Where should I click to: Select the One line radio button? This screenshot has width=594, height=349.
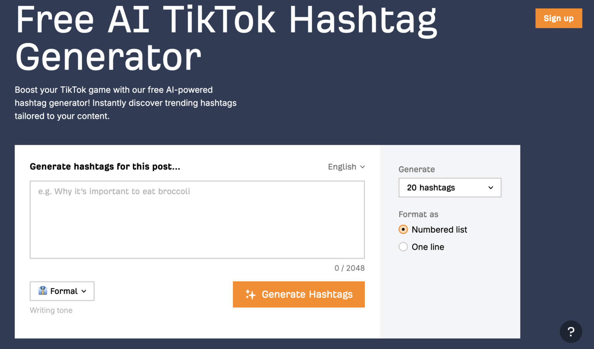point(403,246)
